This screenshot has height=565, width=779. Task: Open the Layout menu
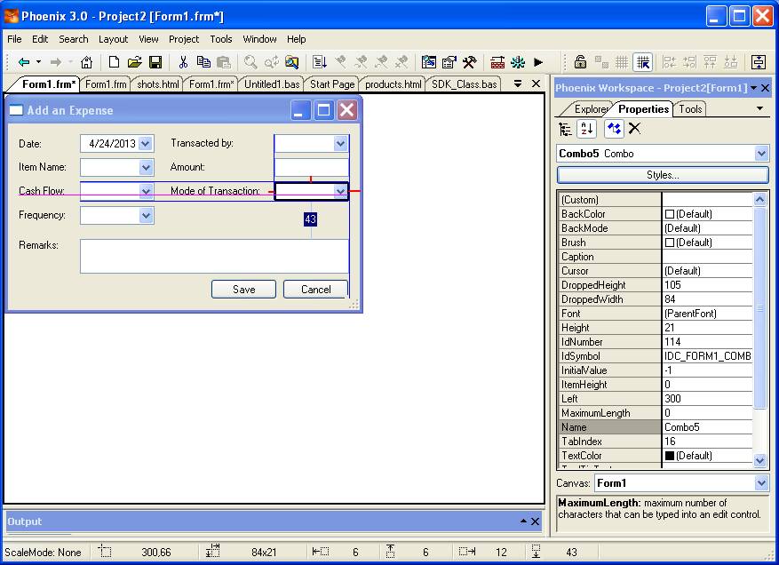click(113, 39)
